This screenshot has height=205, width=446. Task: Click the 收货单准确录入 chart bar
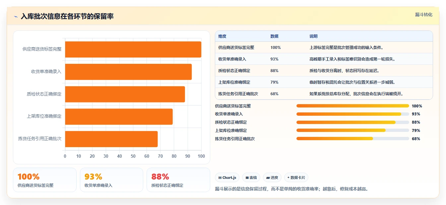click(128, 72)
